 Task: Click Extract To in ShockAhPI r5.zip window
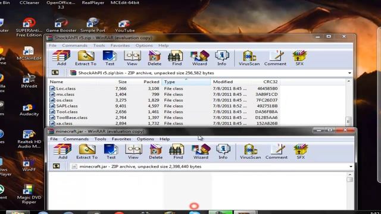coord(86,58)
